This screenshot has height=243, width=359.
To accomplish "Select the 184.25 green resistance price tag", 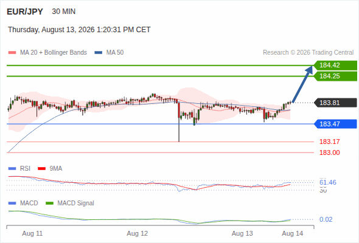I will 335,76.
